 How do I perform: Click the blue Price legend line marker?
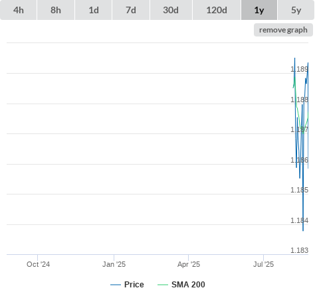(116, 285)
